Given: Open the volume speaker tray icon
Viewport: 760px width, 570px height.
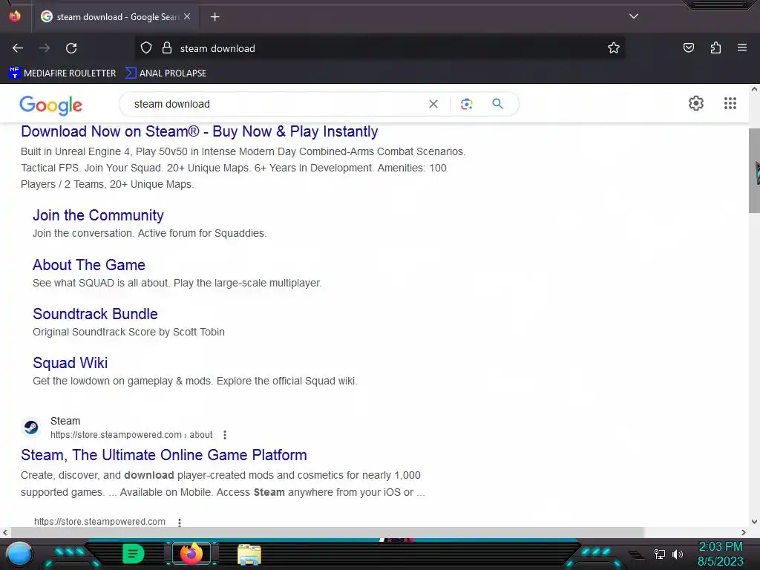Looking at the screenshot, I should (x=678, y=554).
